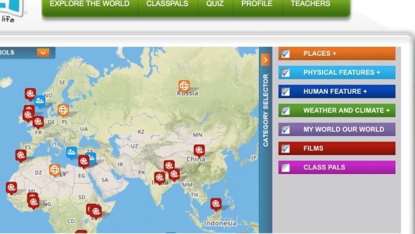
Task: Uncheck the Films category checkbox
Action: (x=285, y=148)
